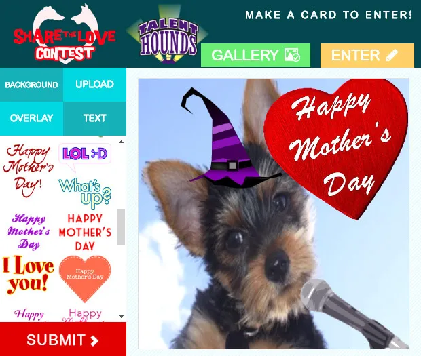Click the Share the Love Contest logo
421x356 pixels.
click(x=65, y=35)
